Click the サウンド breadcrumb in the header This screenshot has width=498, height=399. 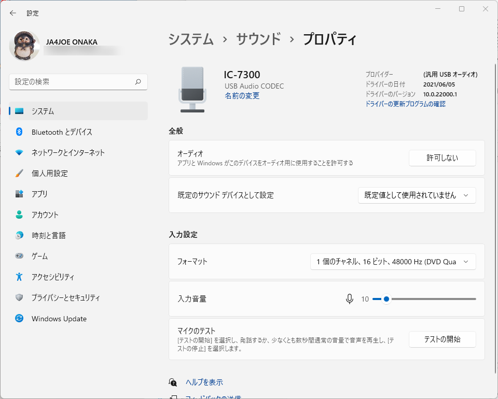[258, 39]
